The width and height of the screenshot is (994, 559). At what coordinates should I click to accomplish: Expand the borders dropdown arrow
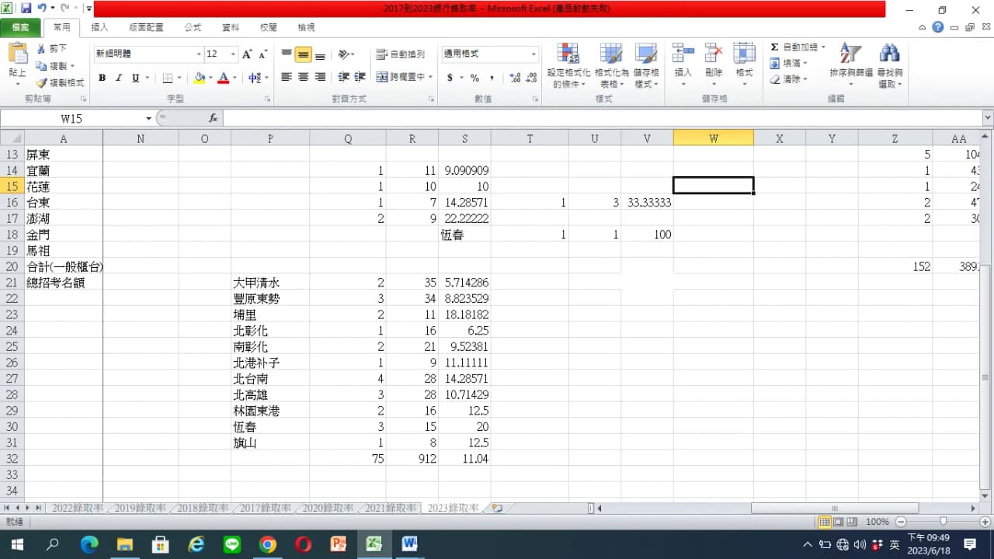[180, 78]
